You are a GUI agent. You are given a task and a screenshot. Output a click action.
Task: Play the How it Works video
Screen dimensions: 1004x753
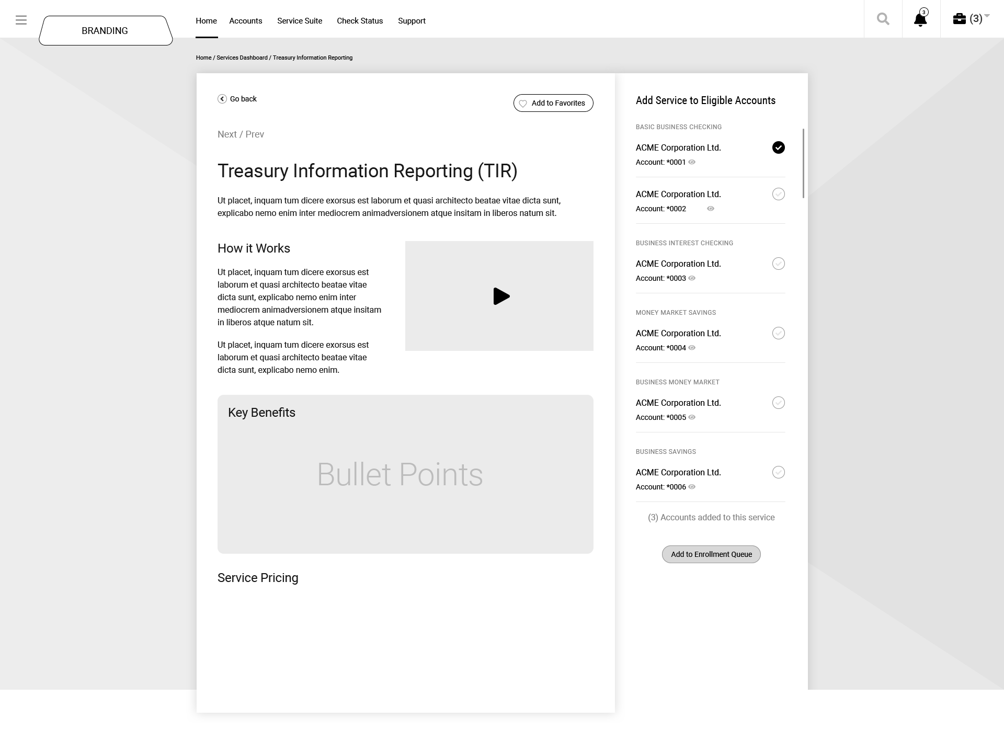click(501, 296)
